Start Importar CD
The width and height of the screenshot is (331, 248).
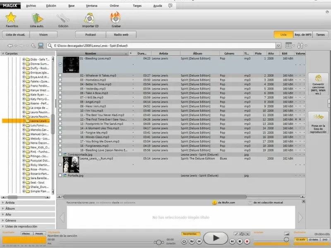coord(89,18)
